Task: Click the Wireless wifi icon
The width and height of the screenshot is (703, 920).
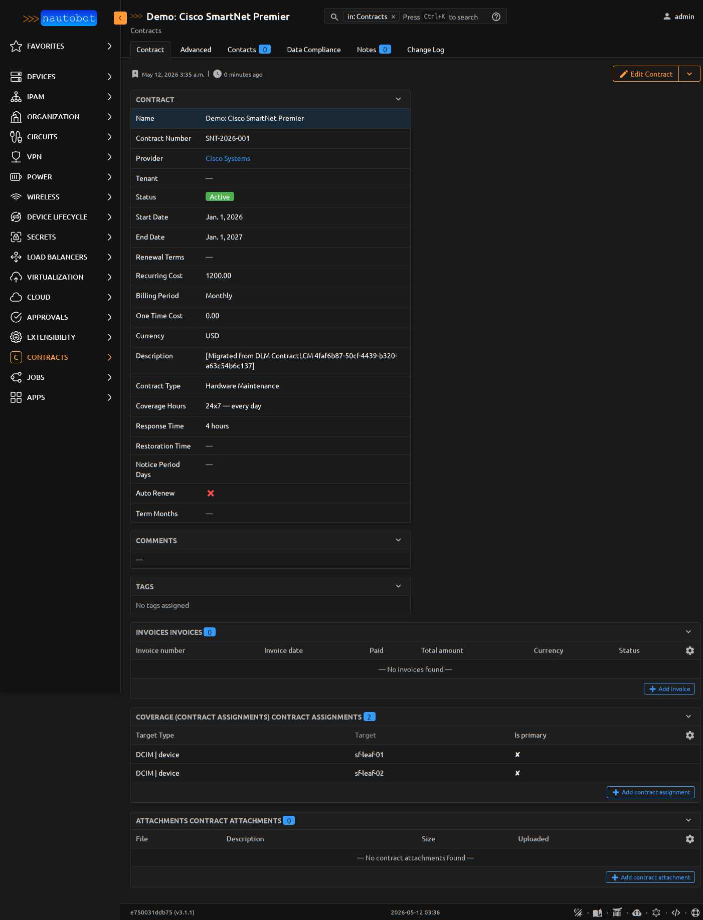Action: point(16,197)
